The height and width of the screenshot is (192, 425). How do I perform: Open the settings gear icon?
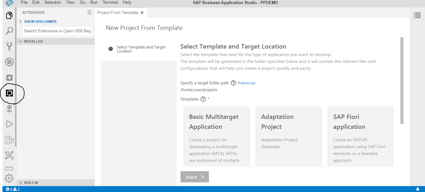(9, 178)
